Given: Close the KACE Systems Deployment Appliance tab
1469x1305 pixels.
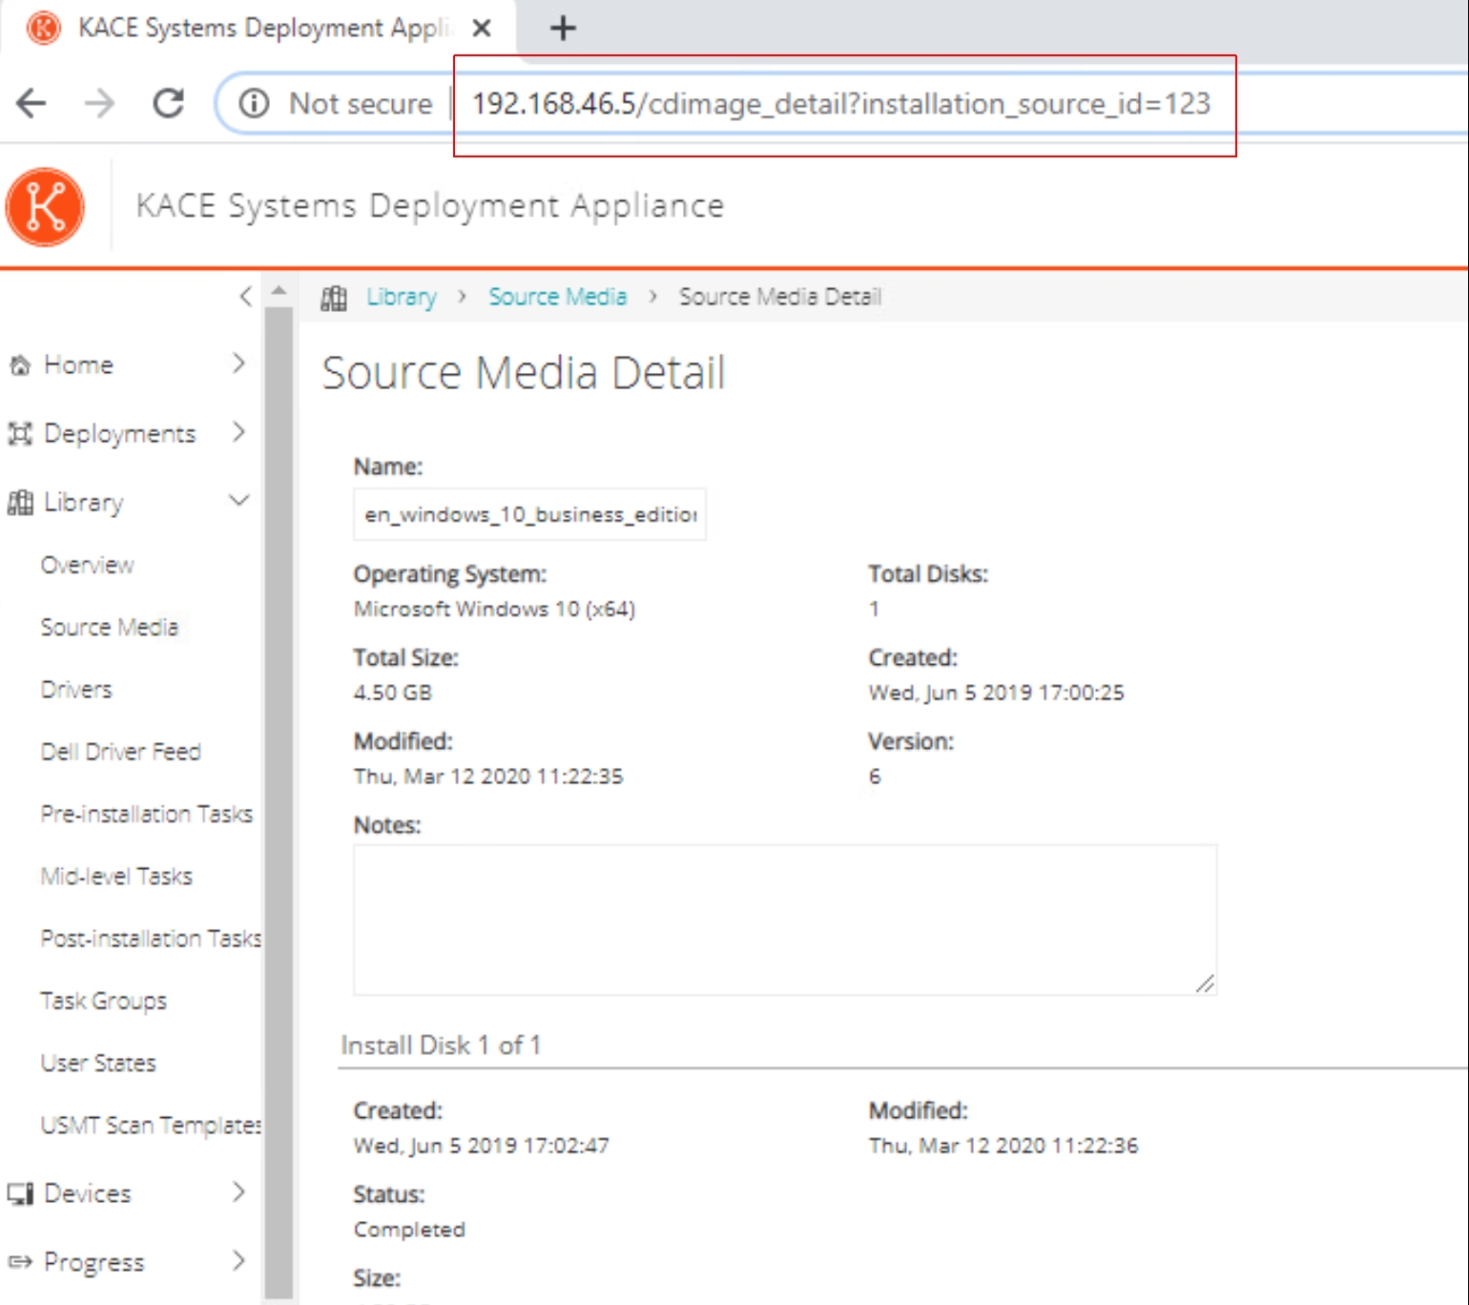Looking at the screenshot, I should tap(482, 29).
